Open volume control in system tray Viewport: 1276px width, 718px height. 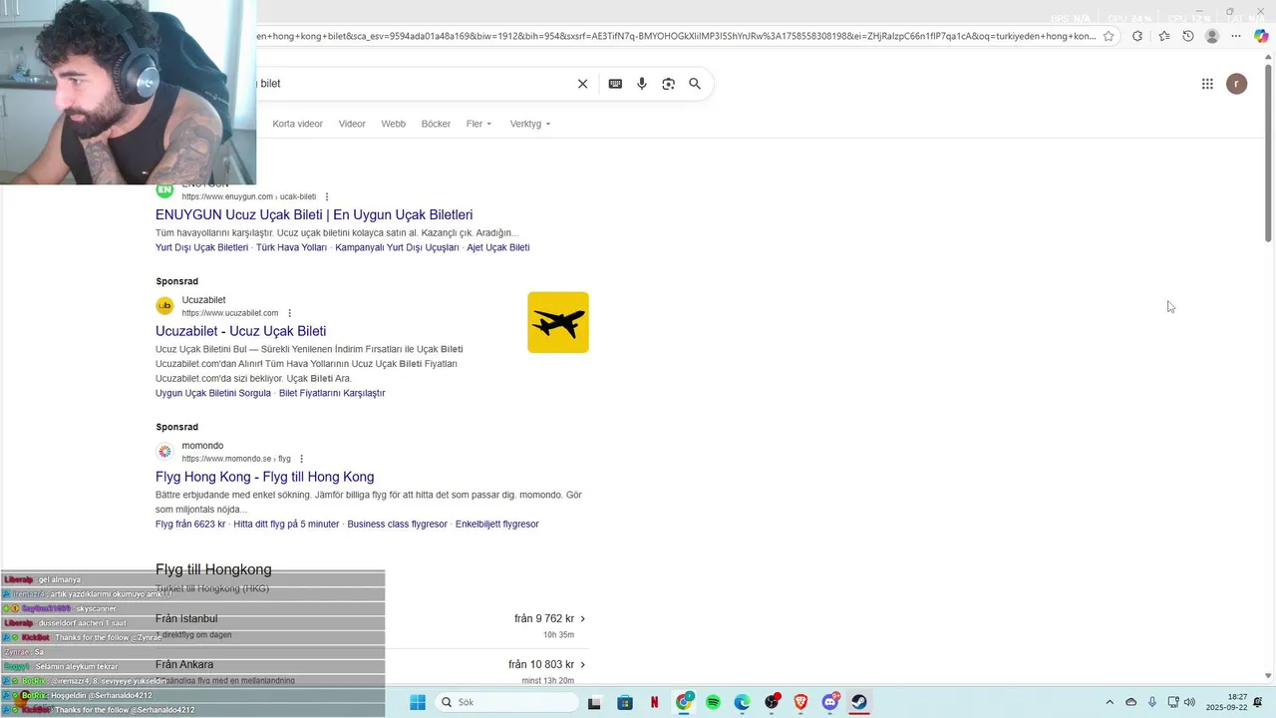[x=1189, y=702]
